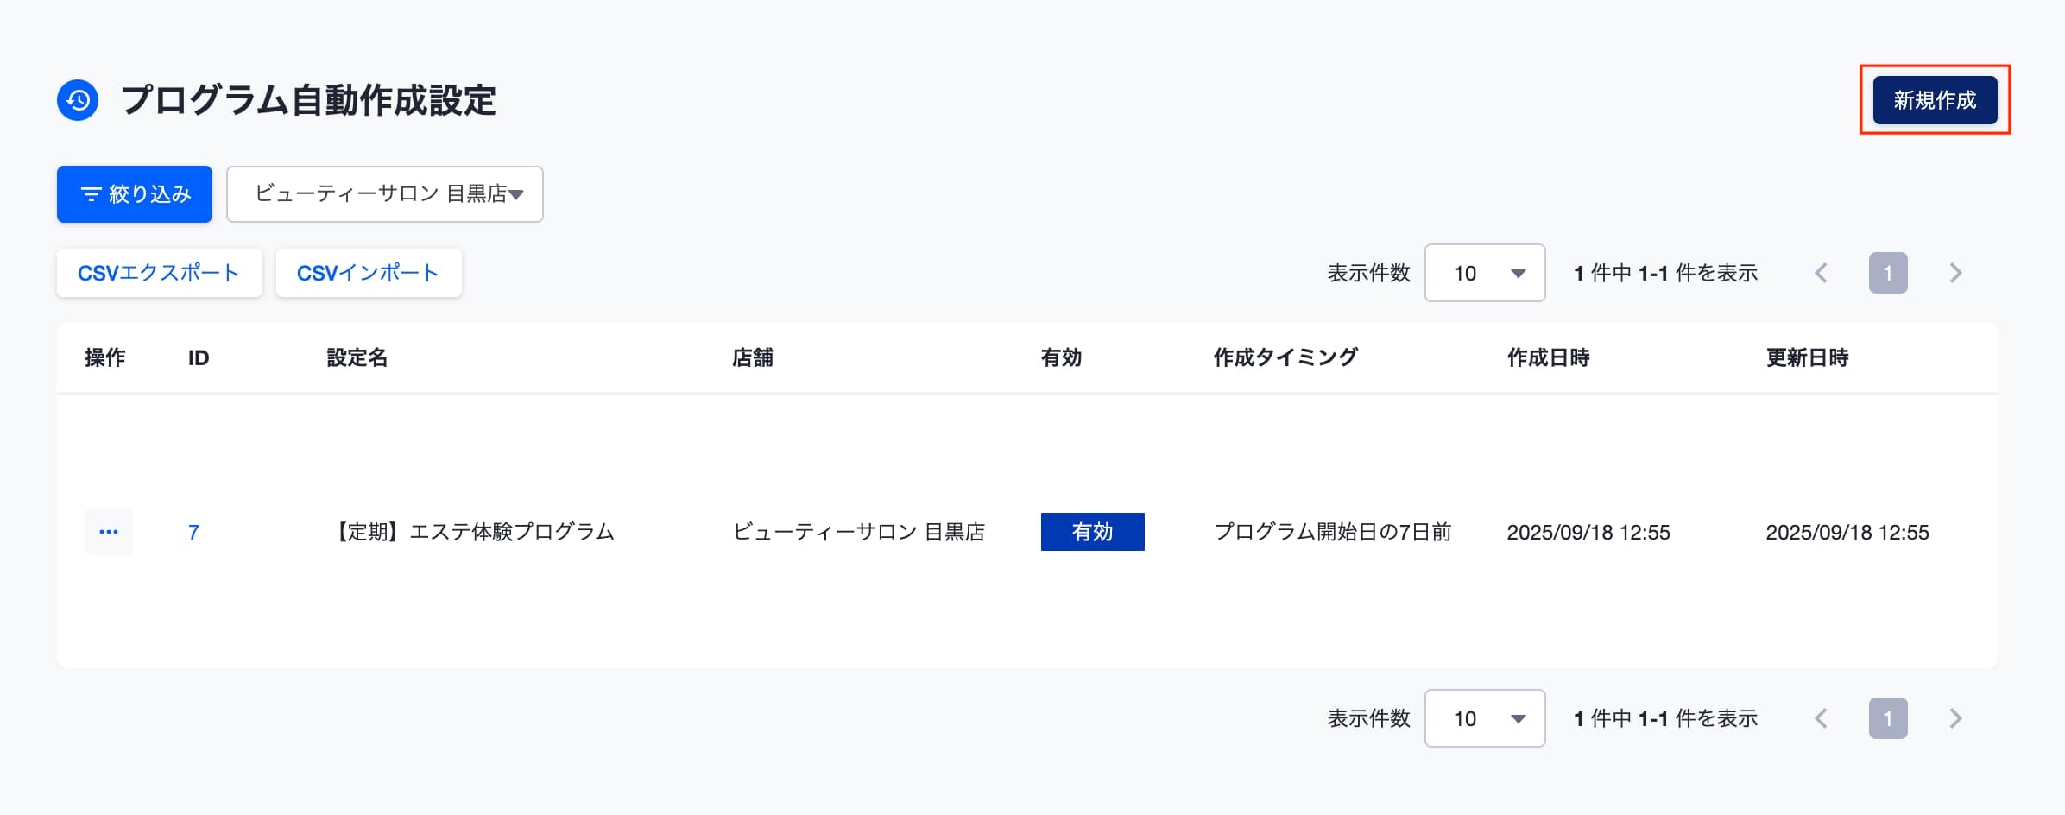
Task: Go to previous page in bottom pagination
Action: tap(1822, 718)
